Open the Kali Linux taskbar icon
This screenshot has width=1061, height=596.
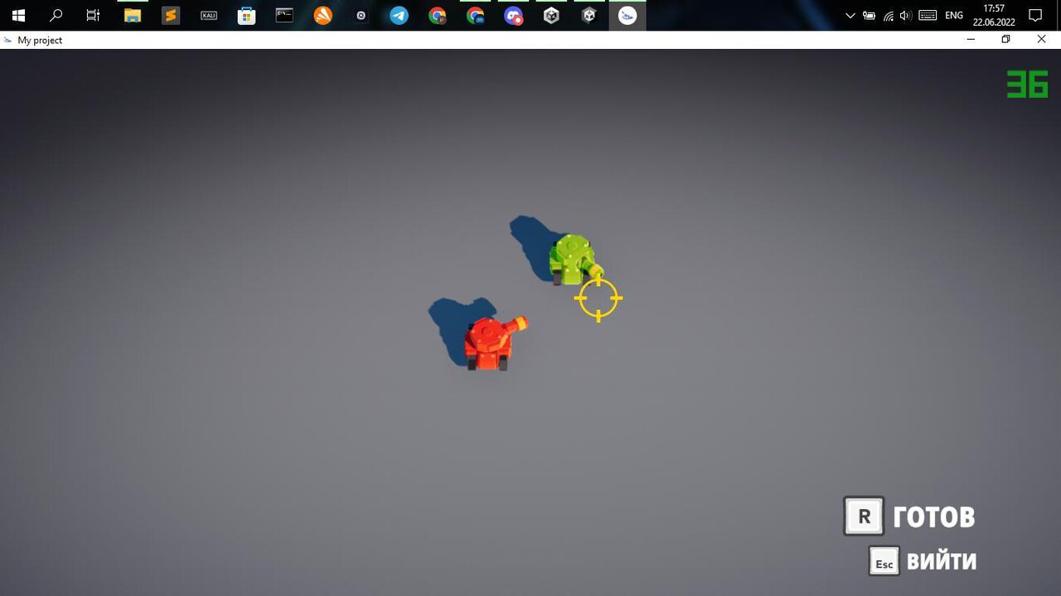click(x=209, y=15)
